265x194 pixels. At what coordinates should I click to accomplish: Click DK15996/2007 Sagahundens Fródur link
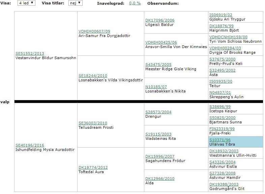pyautogui.click(x=160, y=156)
